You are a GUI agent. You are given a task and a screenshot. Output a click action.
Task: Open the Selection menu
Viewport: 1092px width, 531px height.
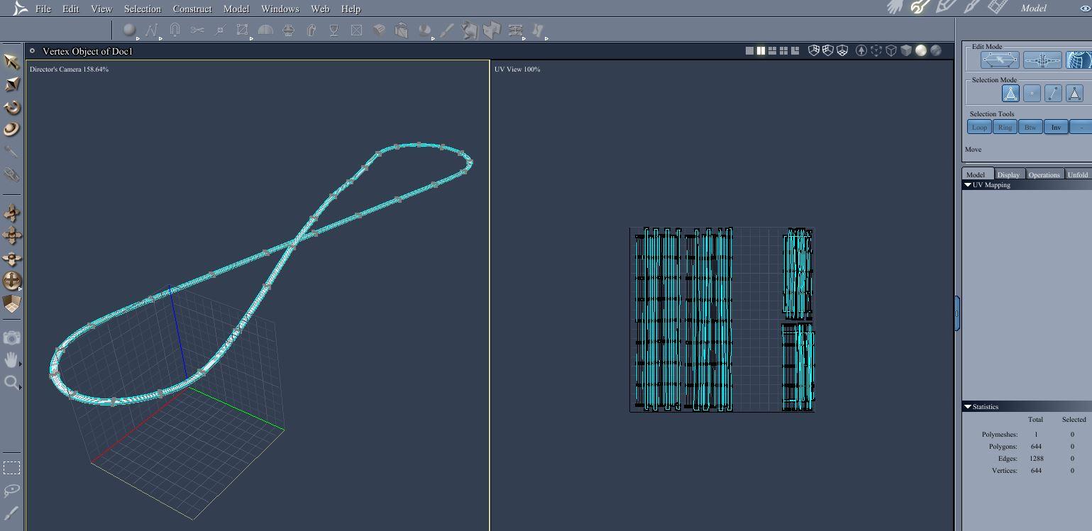coord(142,9)
